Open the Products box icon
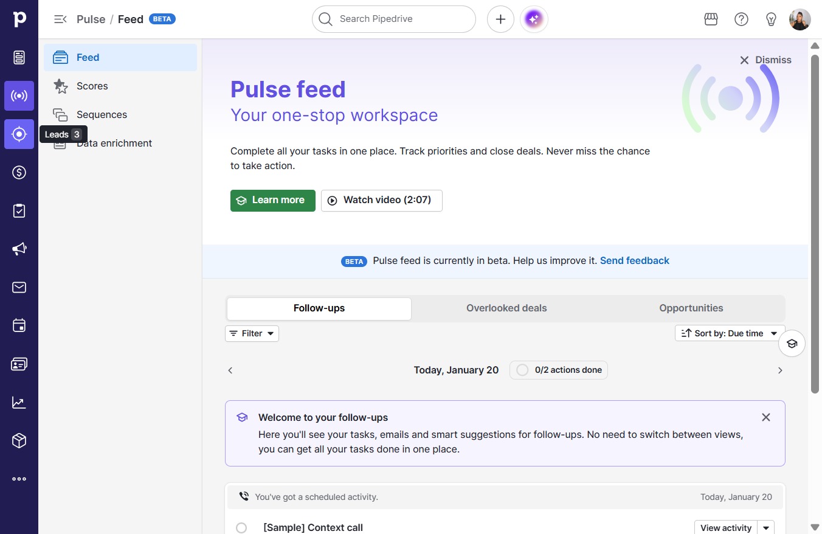This screenshot has height=534, width=822. [x=19, y=440]
